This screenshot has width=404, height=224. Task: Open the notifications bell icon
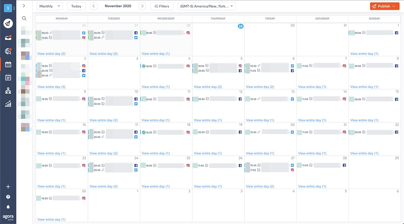(x=8, y=207)
